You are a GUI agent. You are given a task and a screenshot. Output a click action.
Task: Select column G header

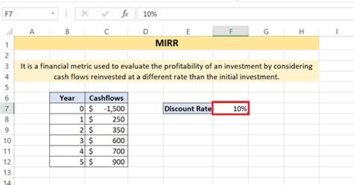[266, 31]
